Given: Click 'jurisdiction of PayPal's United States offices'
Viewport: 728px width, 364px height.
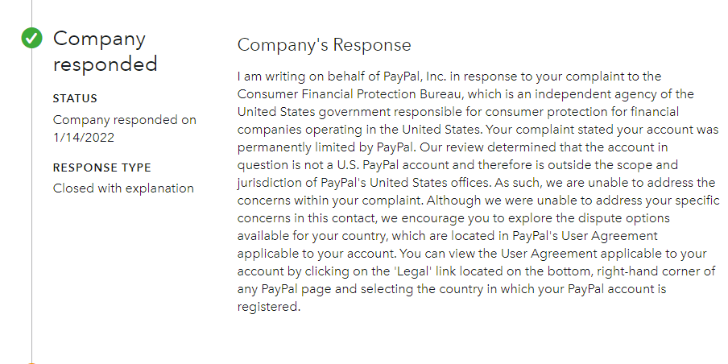Looking at the screenshot, I should click(363, 183).
